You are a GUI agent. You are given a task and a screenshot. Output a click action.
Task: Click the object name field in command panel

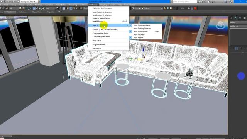(238, 22)
